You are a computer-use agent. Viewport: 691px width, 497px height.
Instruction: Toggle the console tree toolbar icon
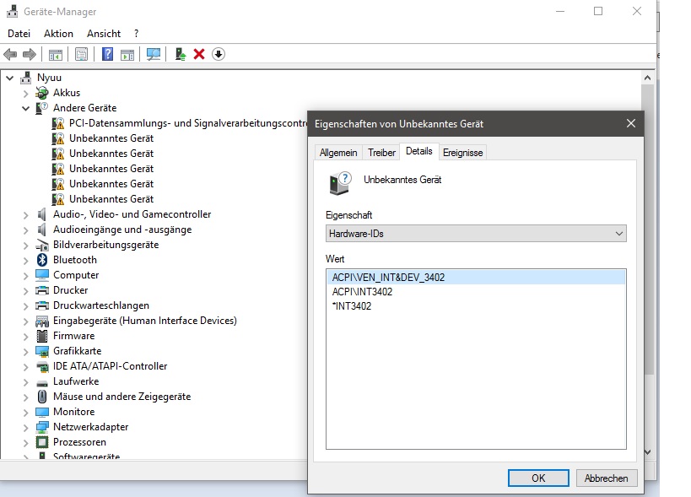tap(56, 54)
